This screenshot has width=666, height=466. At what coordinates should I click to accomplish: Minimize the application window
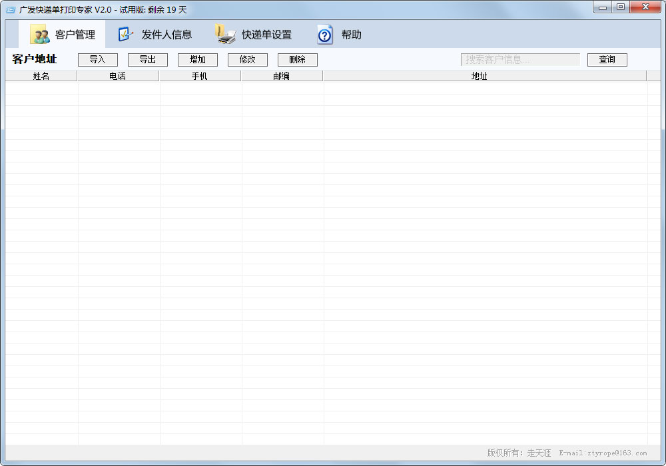pyautogui.click(x=602, y=7)
